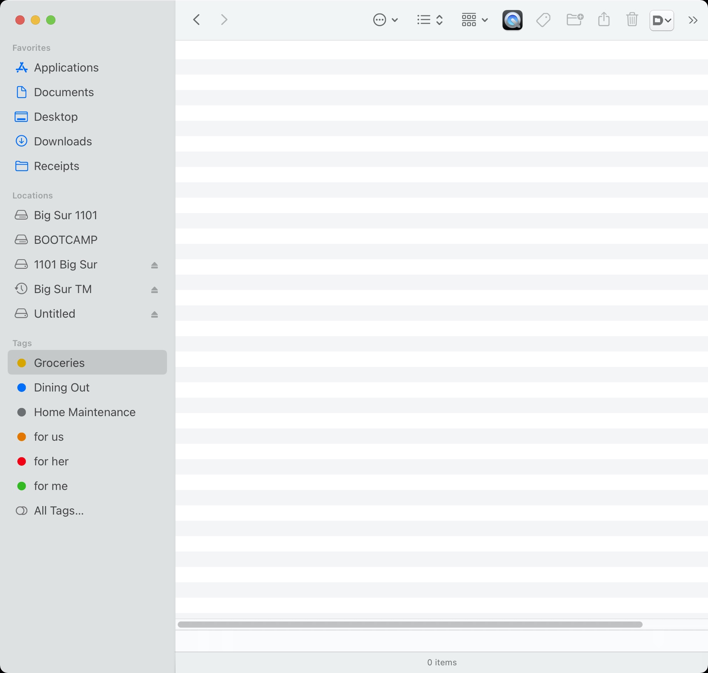708x673 pixels.
Task: Click the Time Machine clock icon
Action: tap(21, 289)
